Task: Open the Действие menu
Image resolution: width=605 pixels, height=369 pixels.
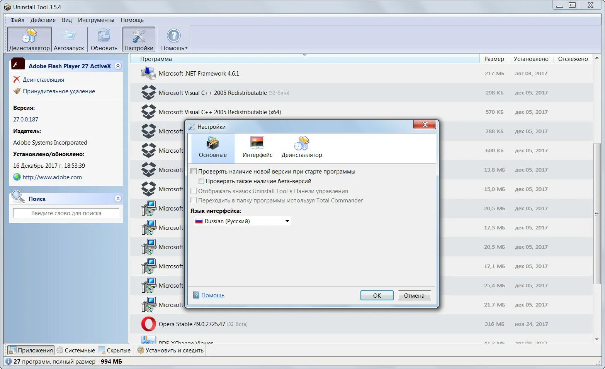Action: pyautogui.click(x=43, y=20)
